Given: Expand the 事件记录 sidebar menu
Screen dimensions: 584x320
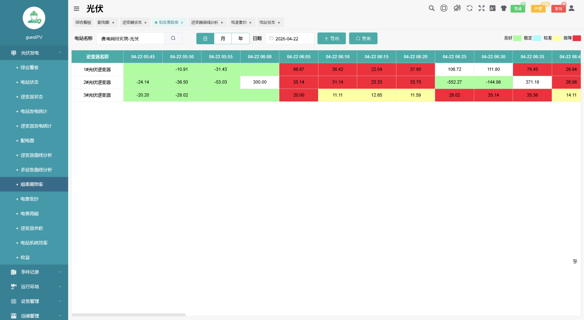Looking at the screenshot, I should coord(34,272).
